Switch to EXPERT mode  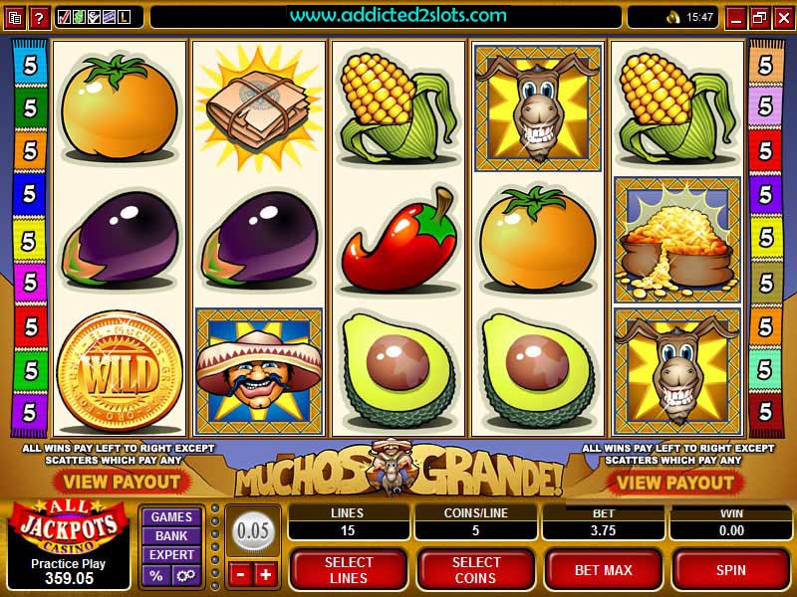(171, 554)
